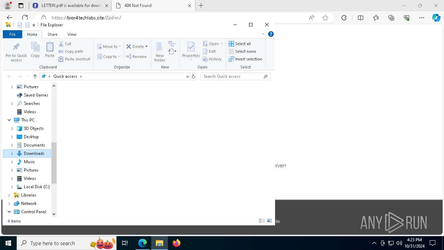The height and width of the screenshot is (250, 444).
Task: Open the Copy to dropdown
Action: click(109, 57)
